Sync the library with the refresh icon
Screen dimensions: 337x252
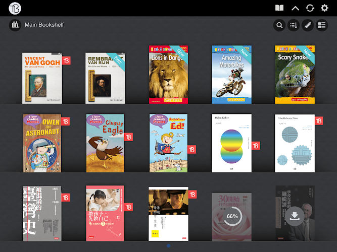point(310,8)
